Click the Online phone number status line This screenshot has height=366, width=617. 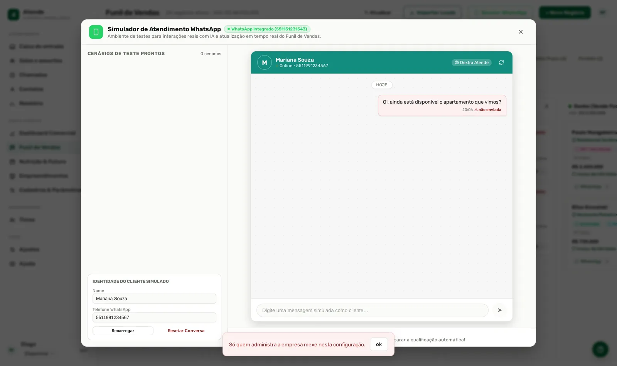click(302, 66)
